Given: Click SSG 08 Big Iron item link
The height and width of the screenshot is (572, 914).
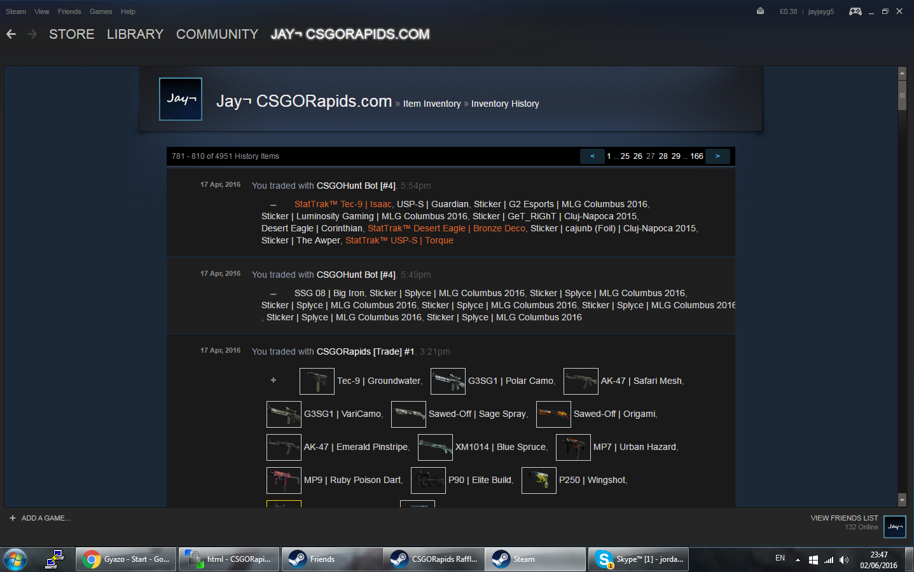Looking at the screenshot, I should pyautogui.click(x=329, y=293).
